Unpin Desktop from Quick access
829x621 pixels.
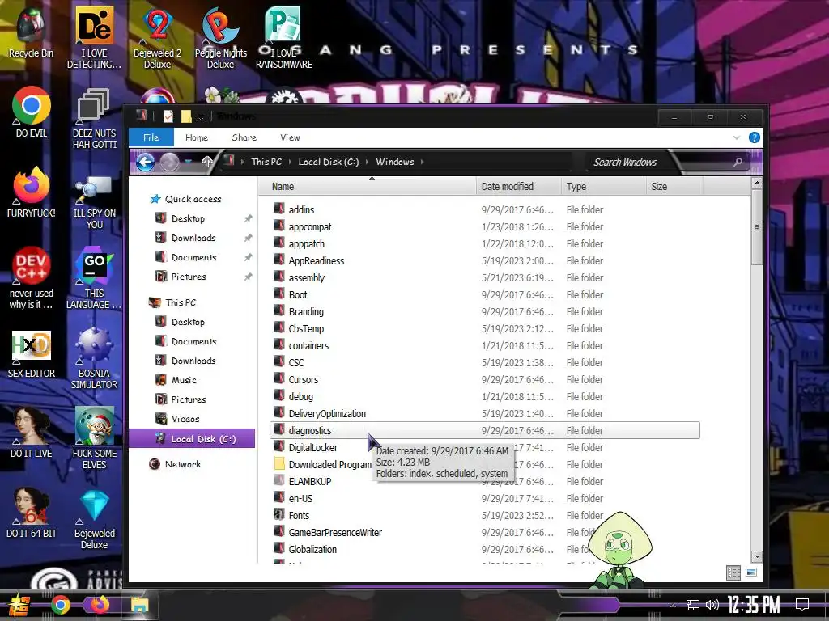tap(248, 218)
